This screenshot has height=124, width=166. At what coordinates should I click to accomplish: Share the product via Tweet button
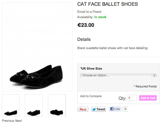pyautogui.click(x=99, y=109)
